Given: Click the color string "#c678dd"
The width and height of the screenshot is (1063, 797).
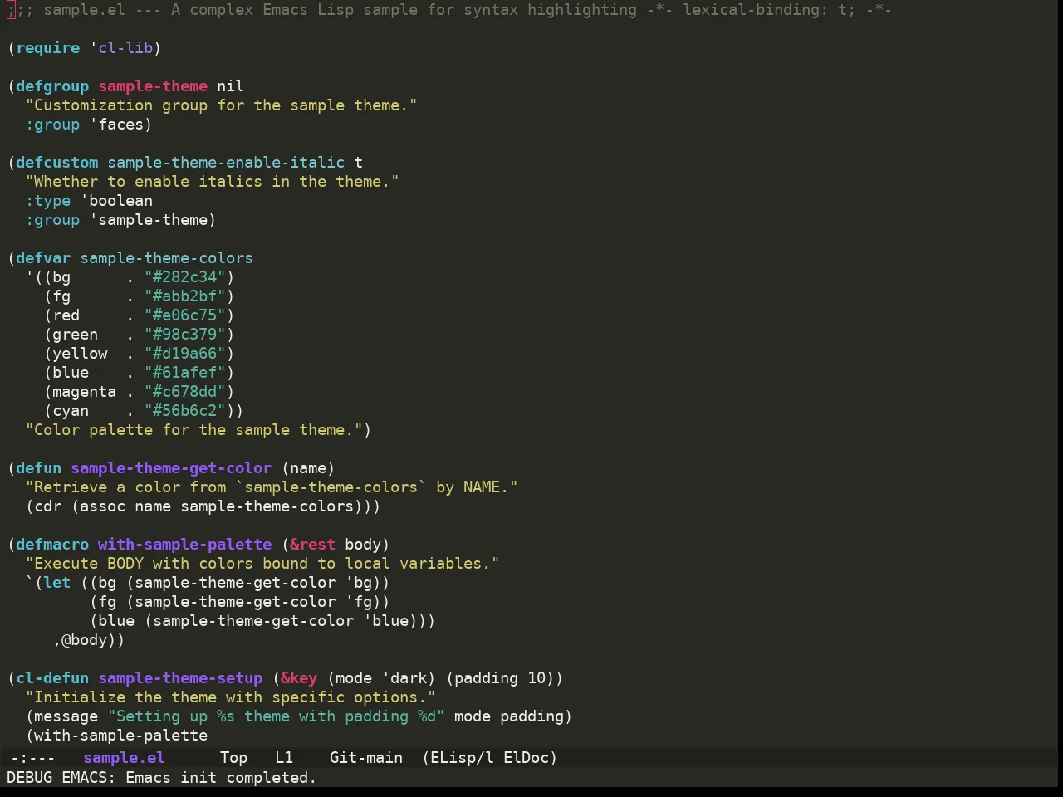Looking at the screenshot, I should point(185,392).
